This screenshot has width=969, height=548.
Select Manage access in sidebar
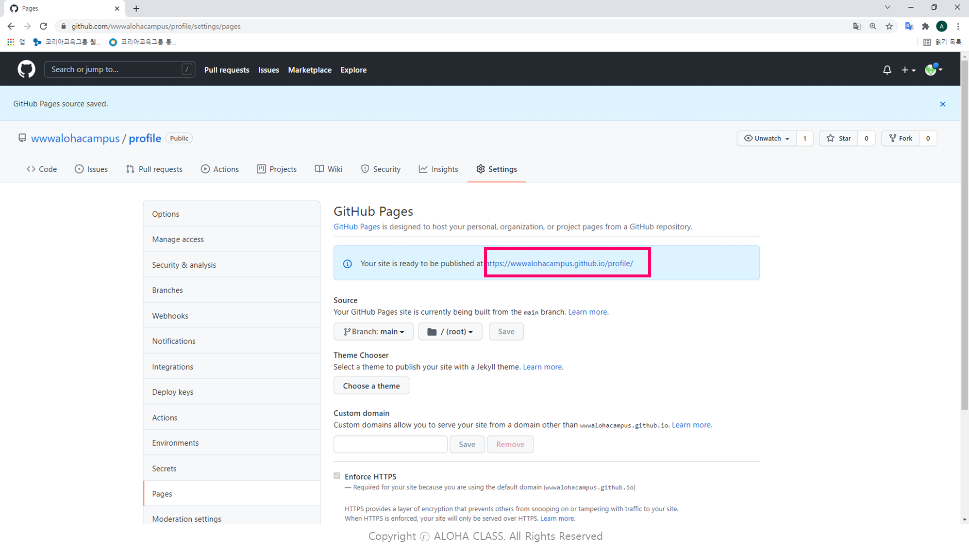coord(232,239)
